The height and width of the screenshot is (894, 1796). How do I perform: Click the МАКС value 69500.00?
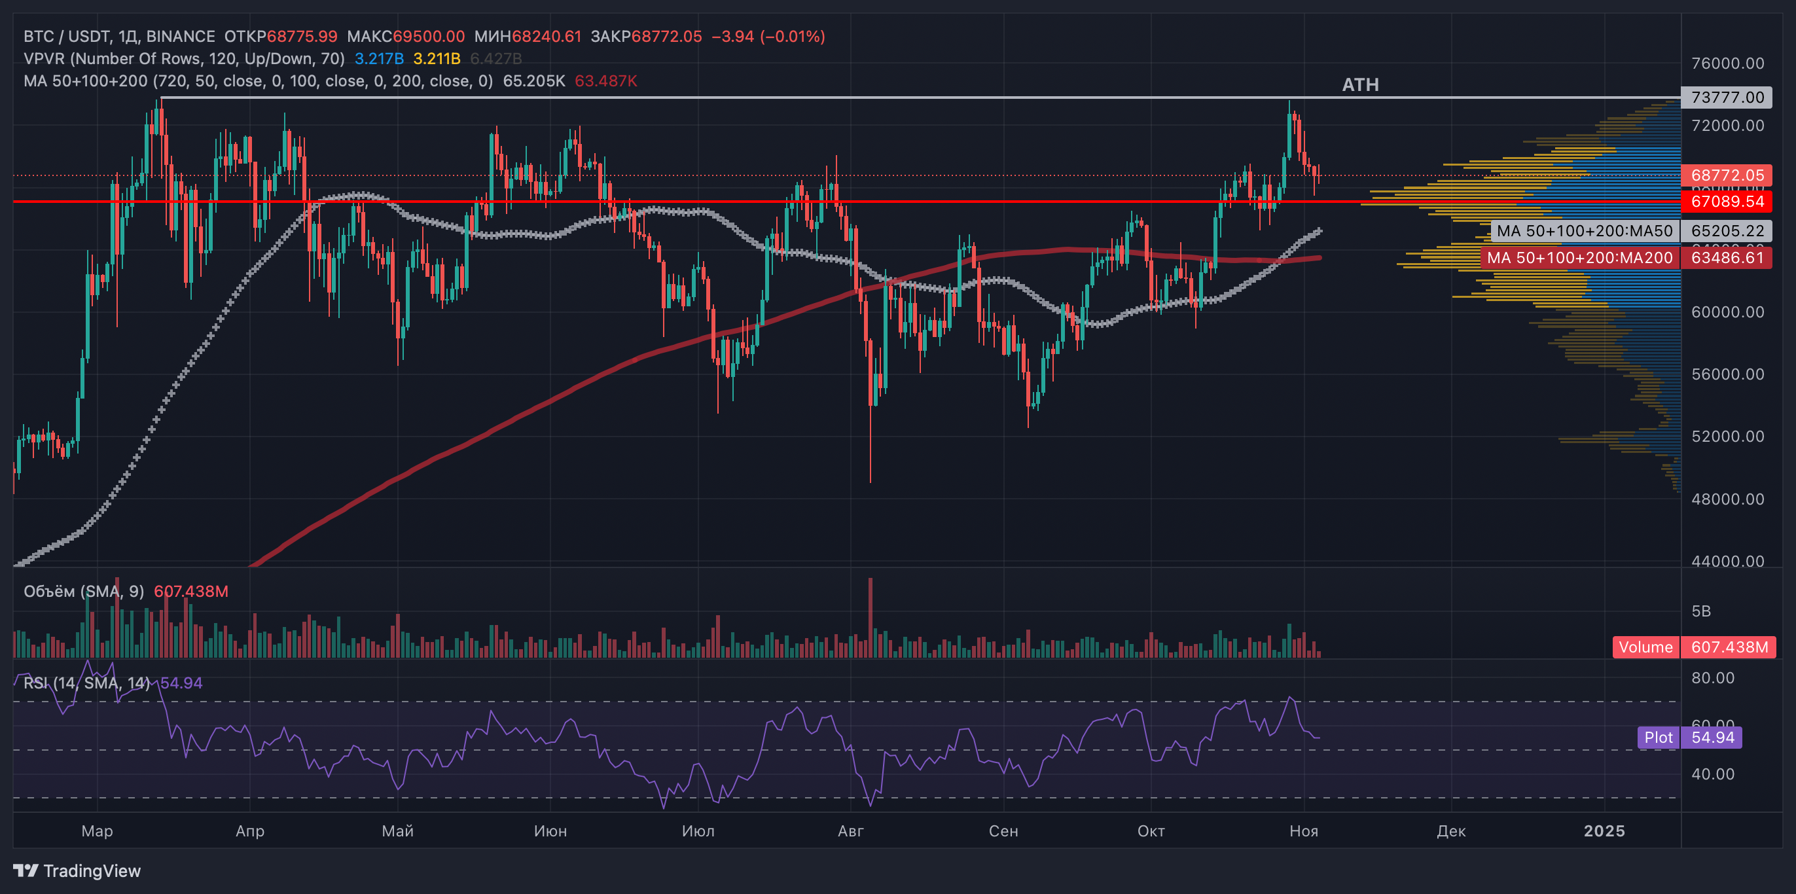[429, 36]
